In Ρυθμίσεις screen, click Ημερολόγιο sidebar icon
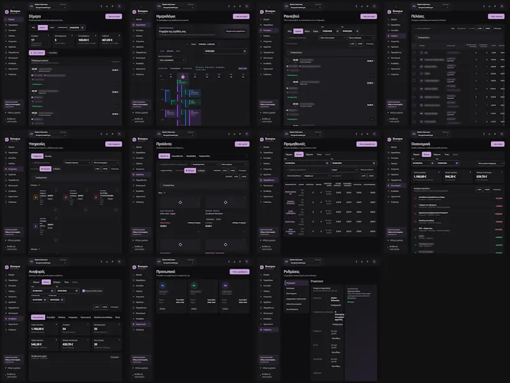This screenshot has height=383, width=510. pos(261,280)
